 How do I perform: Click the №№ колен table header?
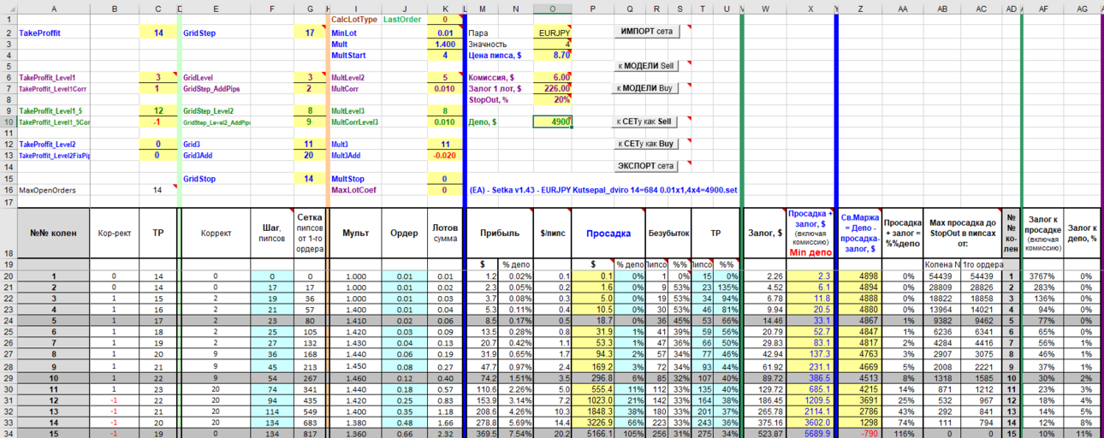(53, 232)
